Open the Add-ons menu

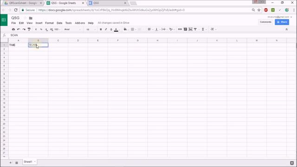(80, 23)
